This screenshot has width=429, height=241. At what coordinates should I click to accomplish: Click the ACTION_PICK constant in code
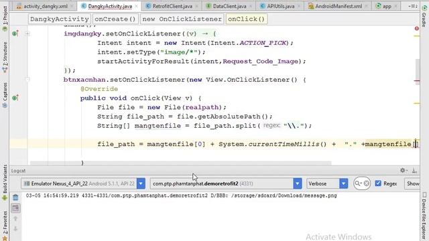tap(263, 43)
